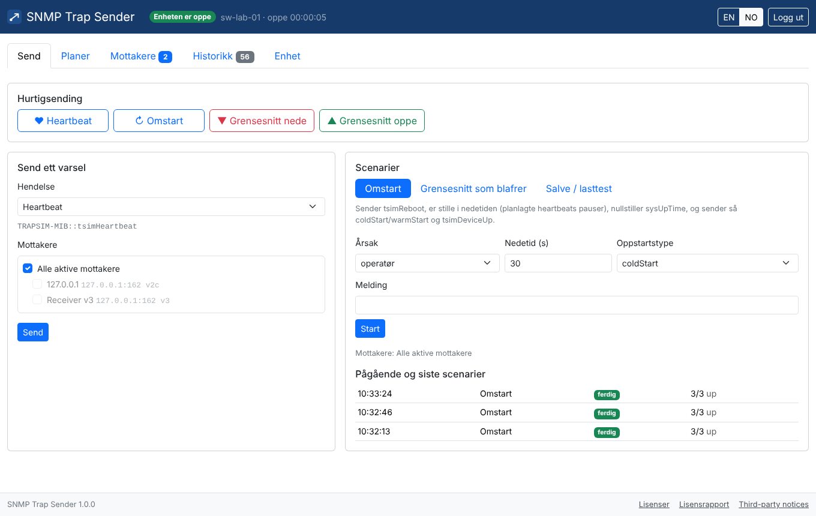Switch to the Mottakere tab

pyautogui.click(x=141, y=56)
